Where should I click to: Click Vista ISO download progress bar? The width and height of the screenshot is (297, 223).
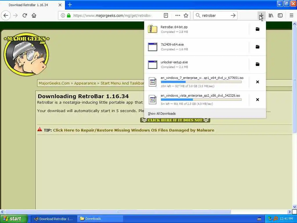pos(201,100)
